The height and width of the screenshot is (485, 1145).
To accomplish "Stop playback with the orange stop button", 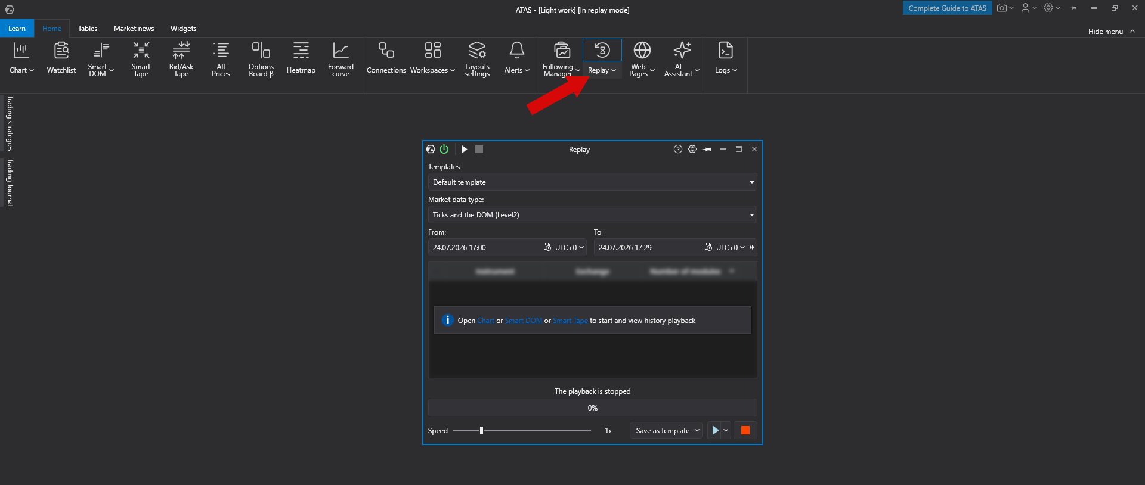I will [x=745, y=431].
